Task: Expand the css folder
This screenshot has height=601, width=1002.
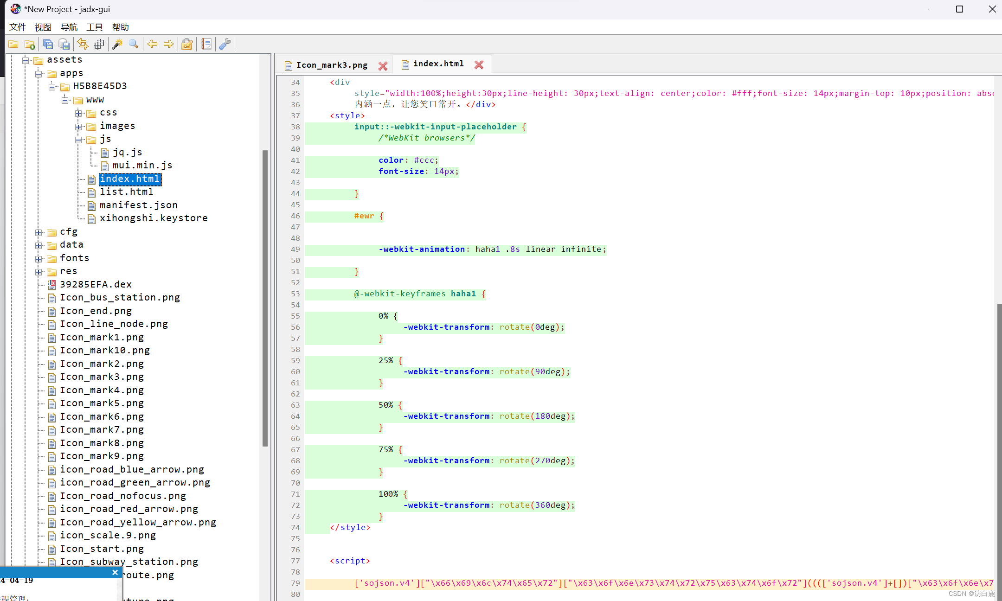Action: 79,113
